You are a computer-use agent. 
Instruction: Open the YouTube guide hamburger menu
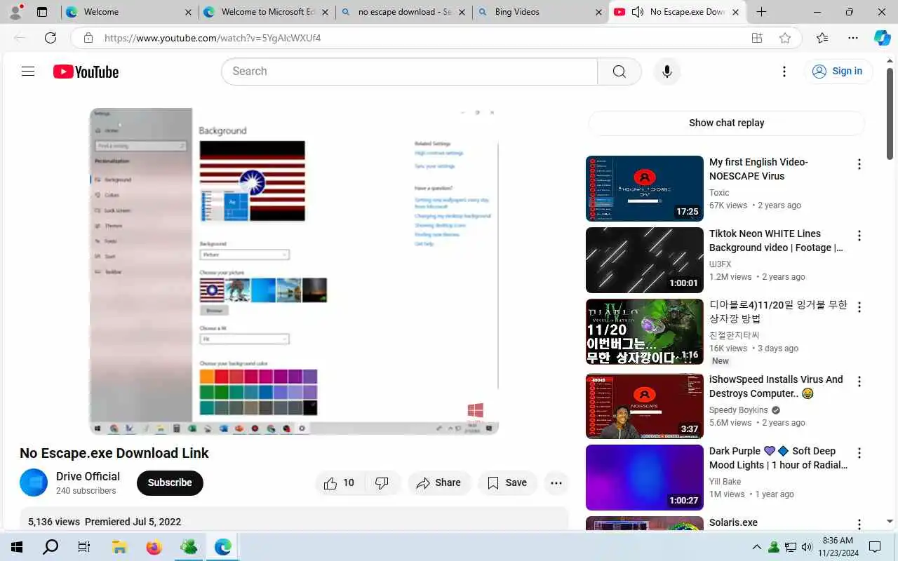pyautogui.click(x=28, y=71)
